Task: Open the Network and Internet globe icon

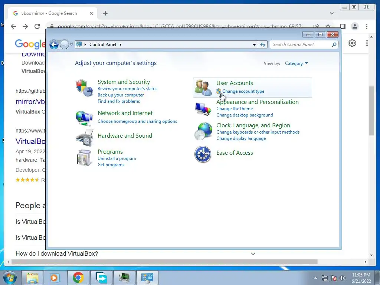Action: pyautogui.click(x=84, y=118)
